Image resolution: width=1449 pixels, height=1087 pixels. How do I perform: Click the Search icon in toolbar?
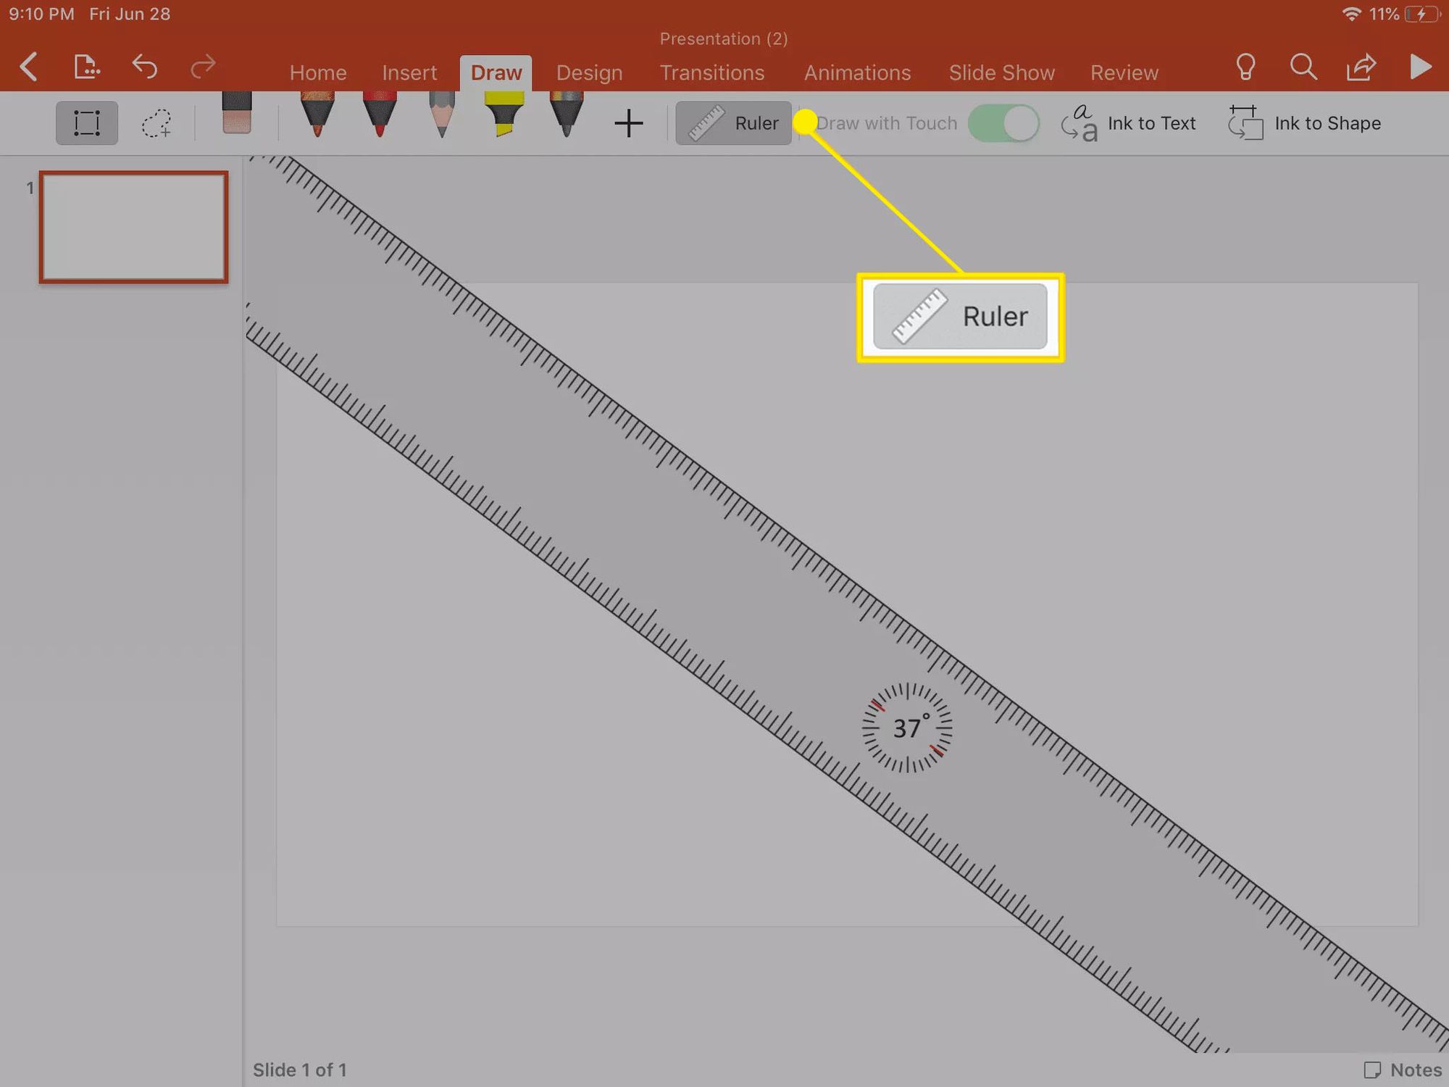(x=1304, y=66)
